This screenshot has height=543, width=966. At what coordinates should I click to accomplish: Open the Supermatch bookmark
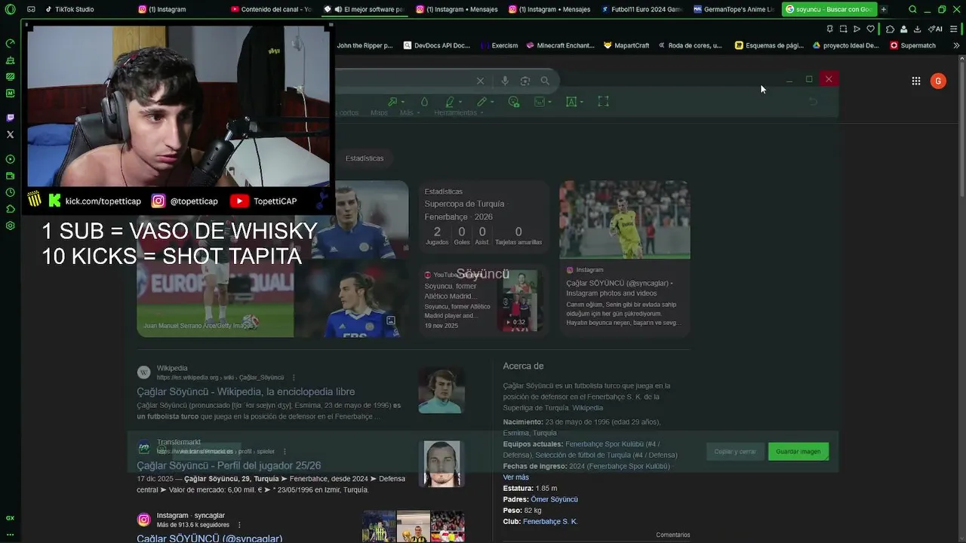coord(913,45)
